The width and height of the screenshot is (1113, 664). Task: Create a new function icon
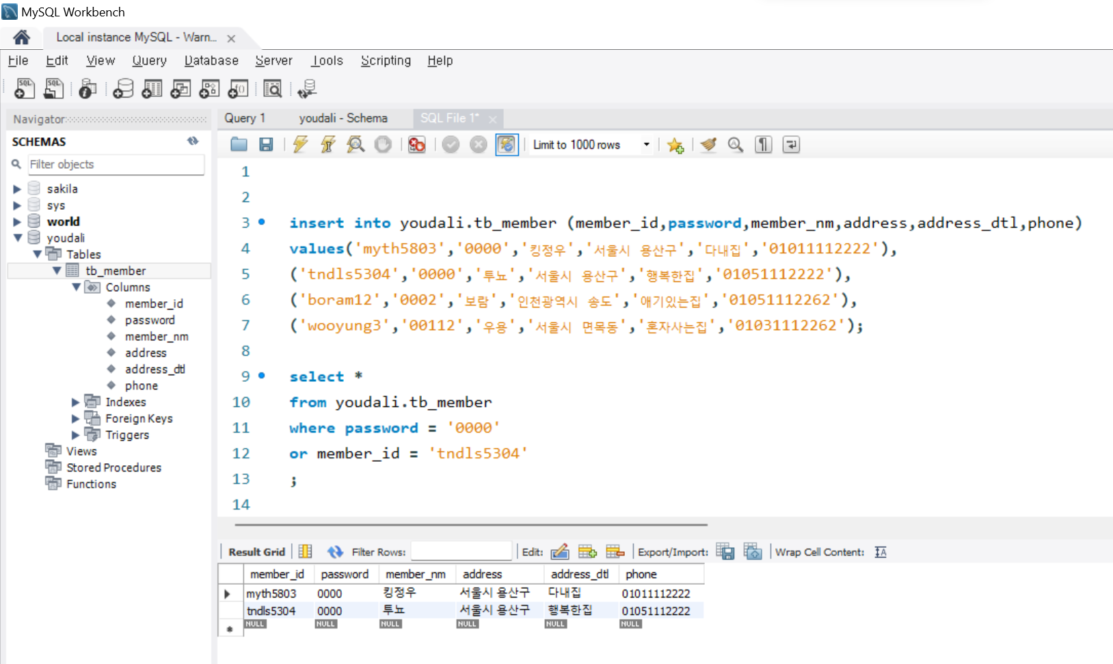click(238, 89)
